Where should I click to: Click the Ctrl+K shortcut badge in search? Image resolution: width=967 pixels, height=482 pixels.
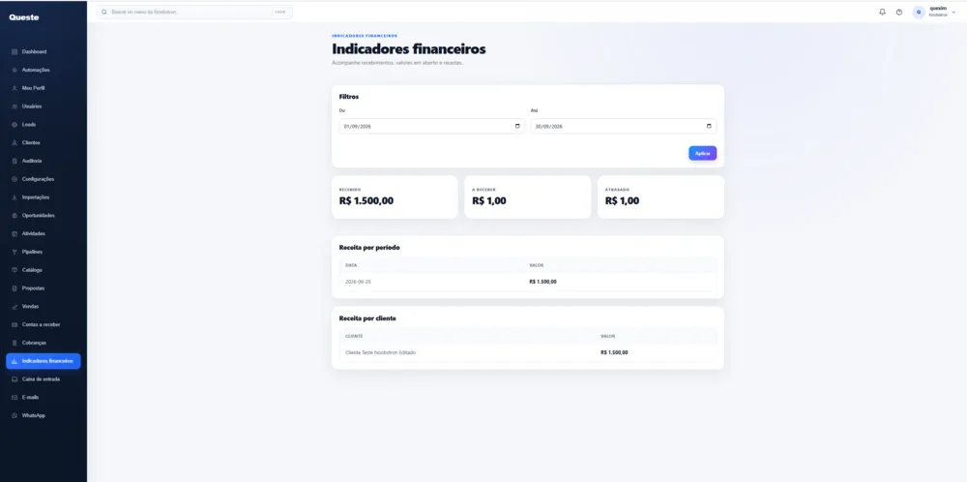(280, 12)
